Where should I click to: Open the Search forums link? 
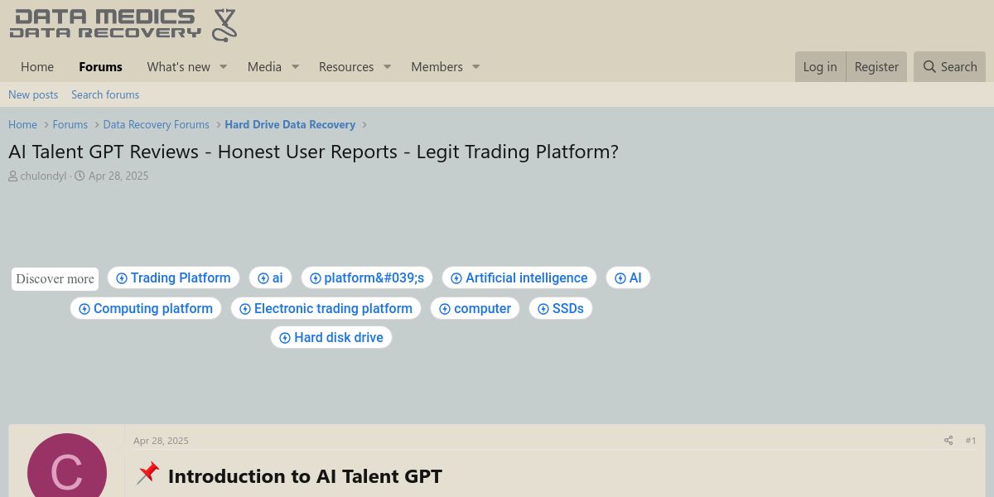(x=105, y=94)
